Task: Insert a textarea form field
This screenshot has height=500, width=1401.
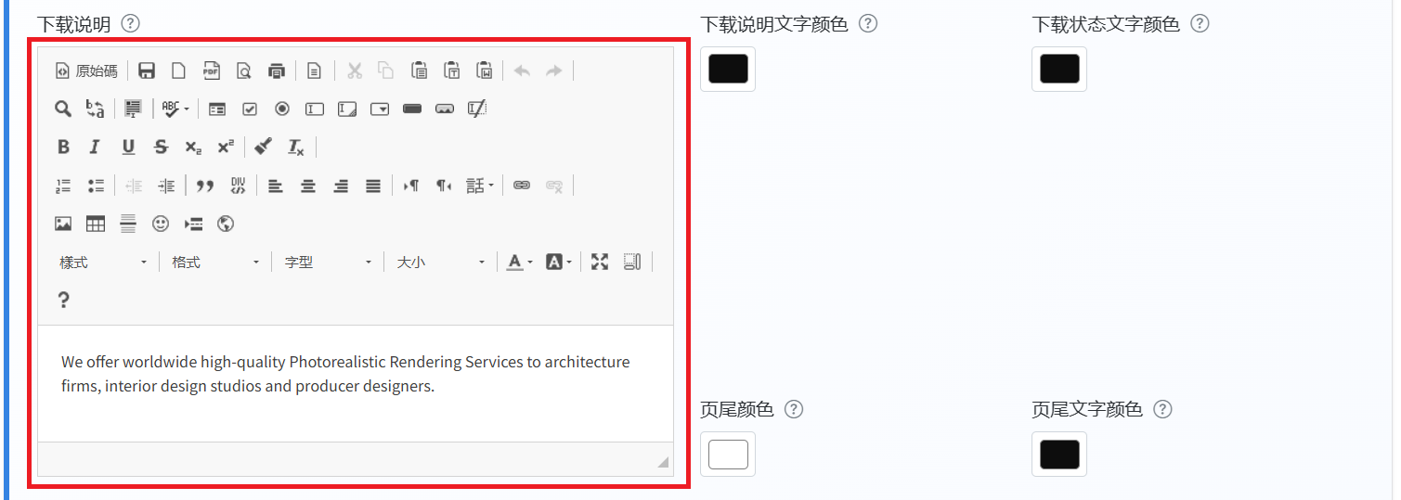Action: (347, 109)
